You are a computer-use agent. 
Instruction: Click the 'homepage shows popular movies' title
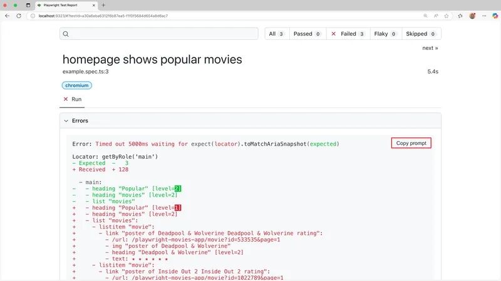[x=152, y=59]
